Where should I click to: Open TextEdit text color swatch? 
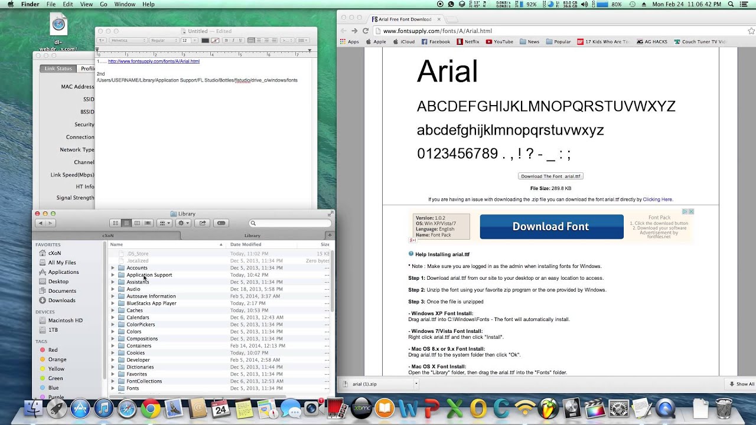tap(205, 40)
